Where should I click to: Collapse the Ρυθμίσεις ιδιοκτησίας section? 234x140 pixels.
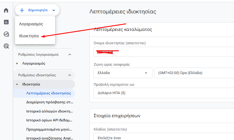pyautogui.click(x=70, y=75)
